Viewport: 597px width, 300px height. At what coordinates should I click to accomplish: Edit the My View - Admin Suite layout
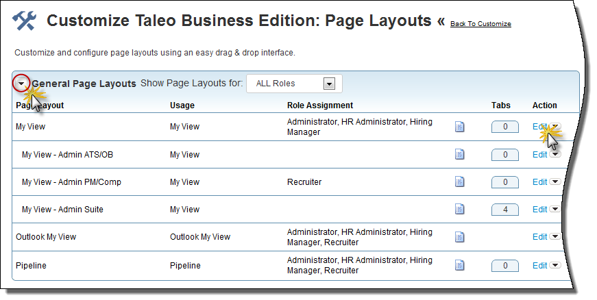pyautogui.click(x=539, y=210)
